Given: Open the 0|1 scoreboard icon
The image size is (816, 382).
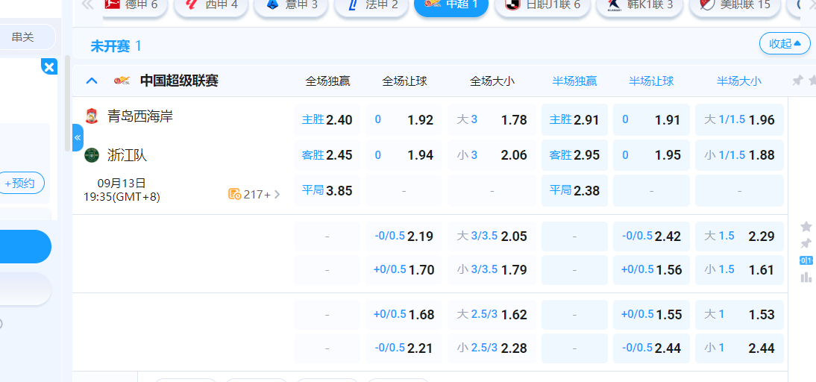Looking at the screenshot, I should 806,260.
